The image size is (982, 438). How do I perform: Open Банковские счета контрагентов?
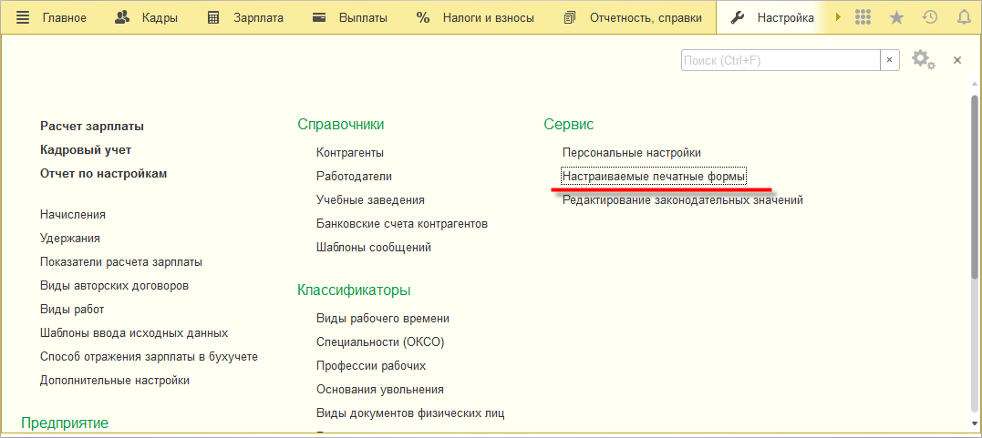(x=402, y=224)
